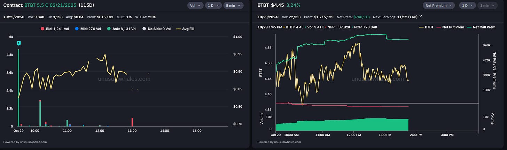The width and height of the screenshot is (507, 150).
Task: Open the 5 min interval dropdown
Action: tap(233, 5)
